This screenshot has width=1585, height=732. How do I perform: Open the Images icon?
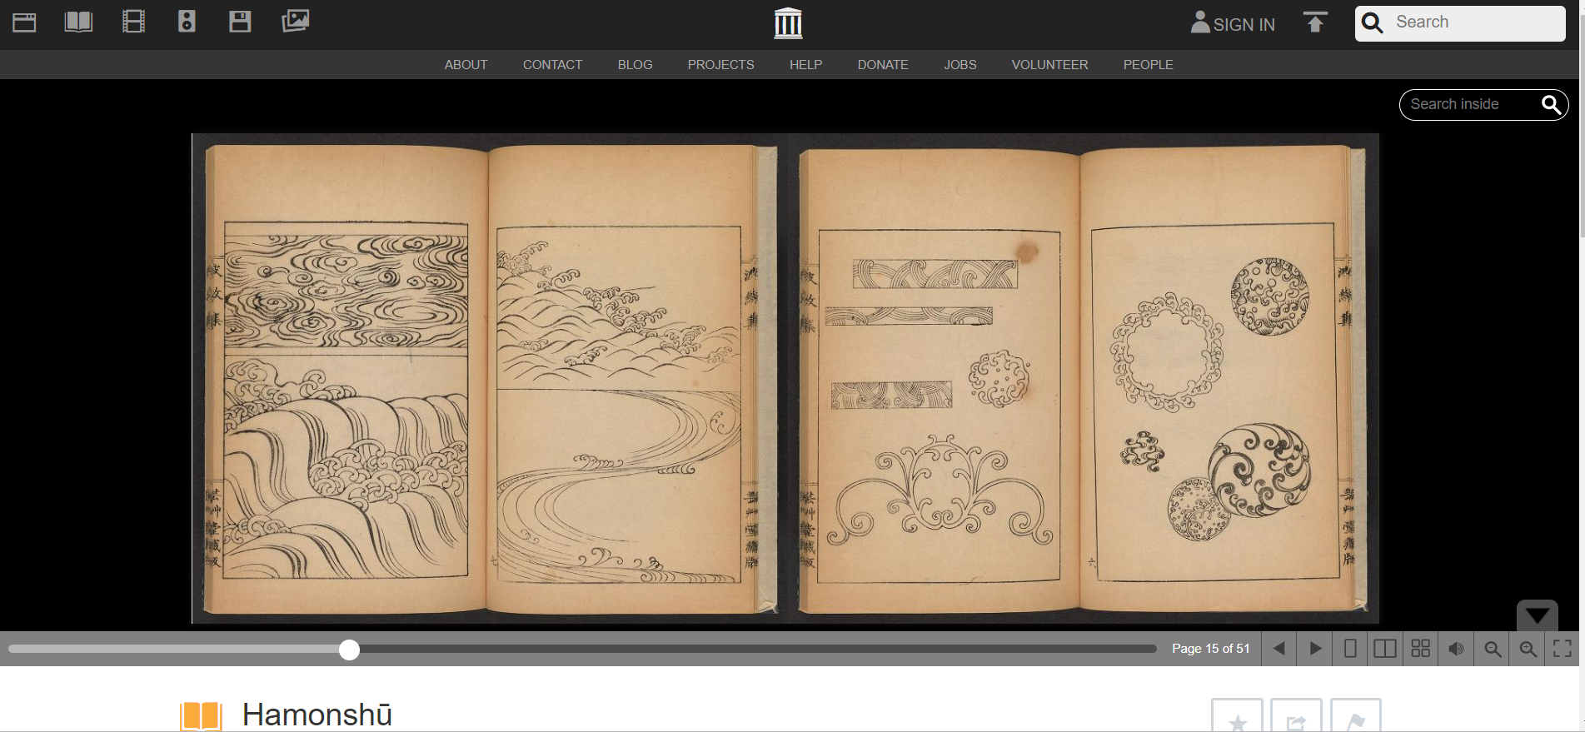point(295,21)
